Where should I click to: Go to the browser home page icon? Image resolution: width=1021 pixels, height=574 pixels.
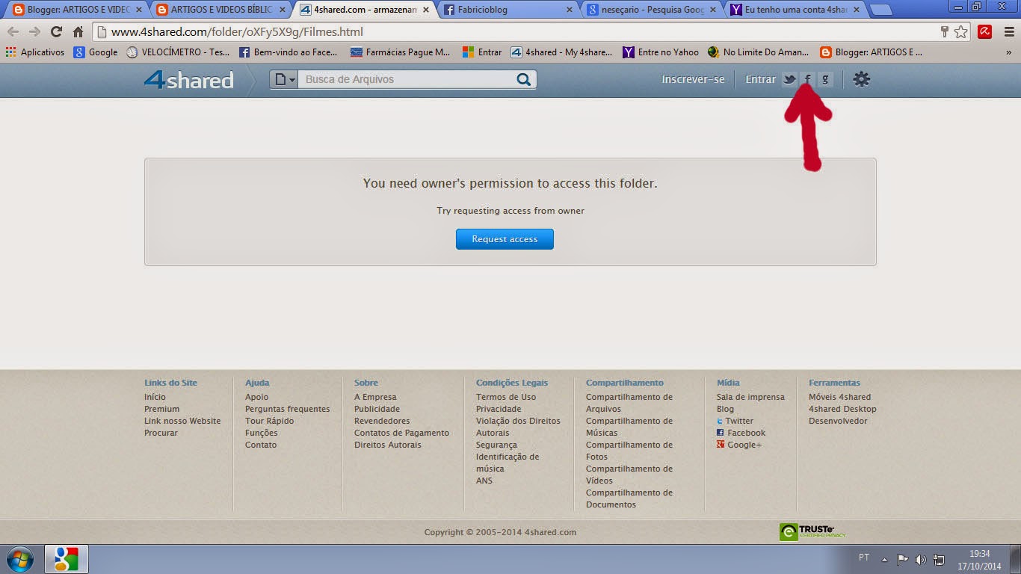pos(78,32)
